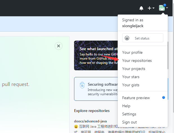Click the Set status button
Viewport: 174px width, 133px height.
tap(143, 38)
